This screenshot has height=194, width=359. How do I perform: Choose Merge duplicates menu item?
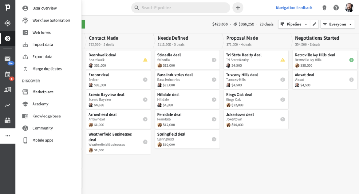47,69
